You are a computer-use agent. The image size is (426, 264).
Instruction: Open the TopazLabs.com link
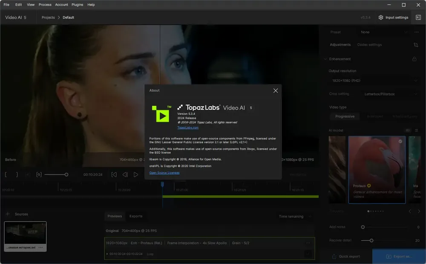tap(188, 128)
